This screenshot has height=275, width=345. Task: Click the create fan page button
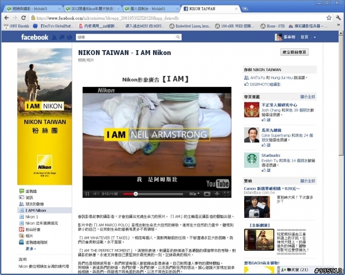[294, 52]
